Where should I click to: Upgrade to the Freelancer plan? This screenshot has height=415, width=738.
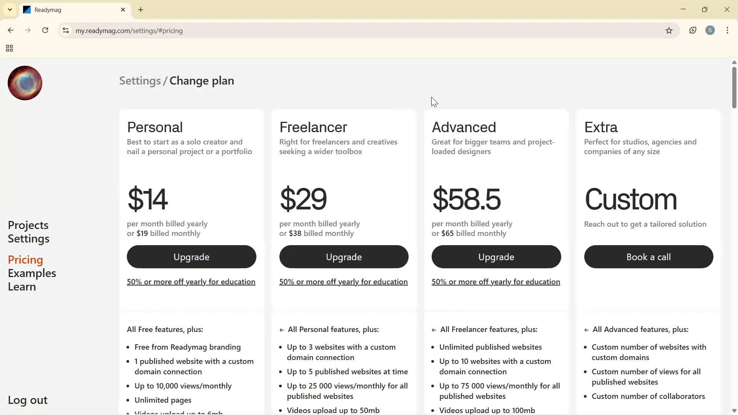[x=344, y=257]
